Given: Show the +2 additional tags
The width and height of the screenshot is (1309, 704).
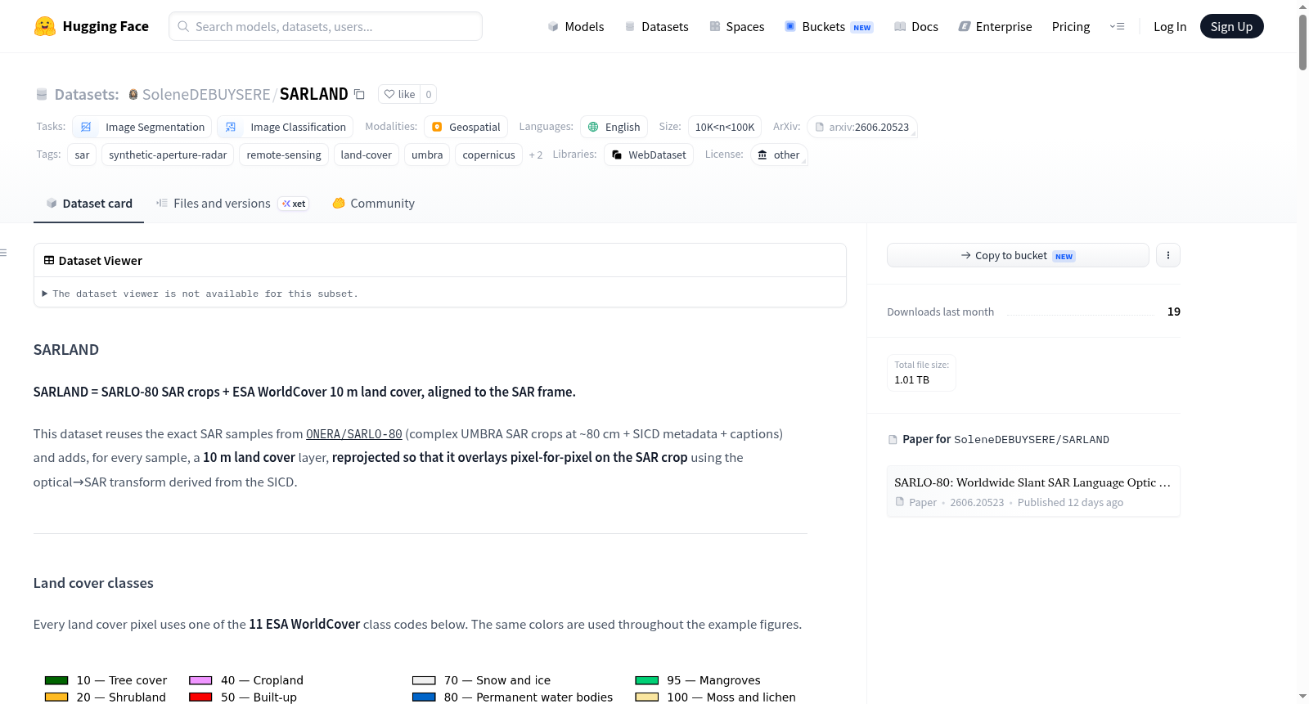Looking at the screenshot, I should pyautogui.click(x=536, y=155).
